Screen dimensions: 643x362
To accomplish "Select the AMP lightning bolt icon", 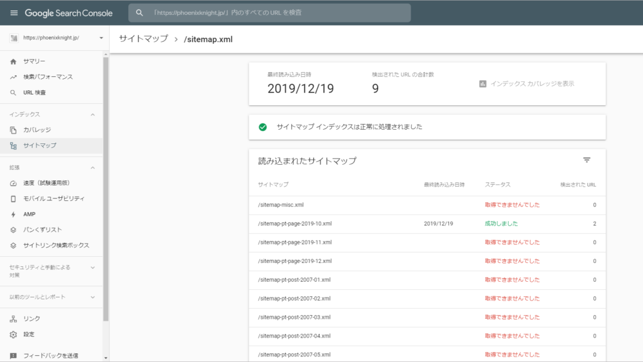I will [13, 214].
